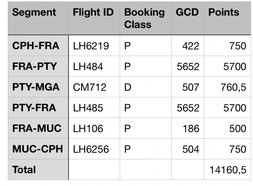Select the PTY-MGA segment cell
This screenshot has width=253, height=186.
pyautogui.click(x=36, y=87)
